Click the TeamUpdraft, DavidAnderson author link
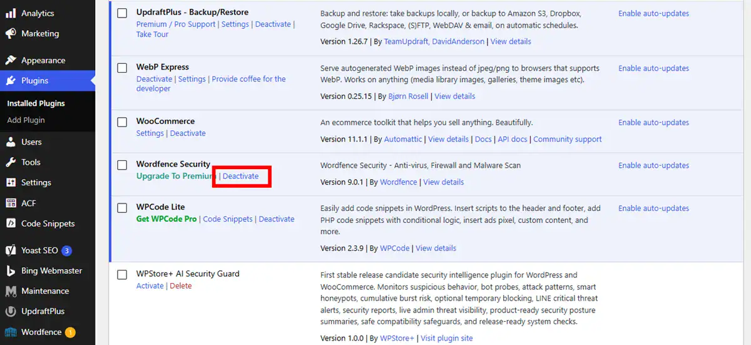 point(434,42)
